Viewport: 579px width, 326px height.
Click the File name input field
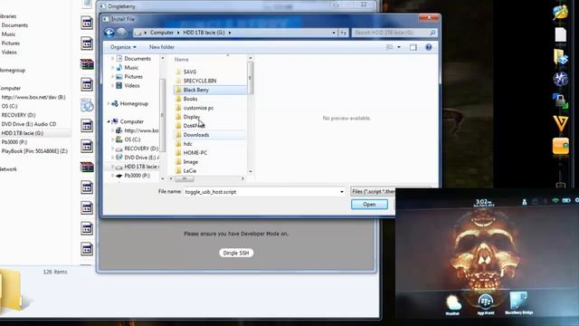tap(261, 192)
